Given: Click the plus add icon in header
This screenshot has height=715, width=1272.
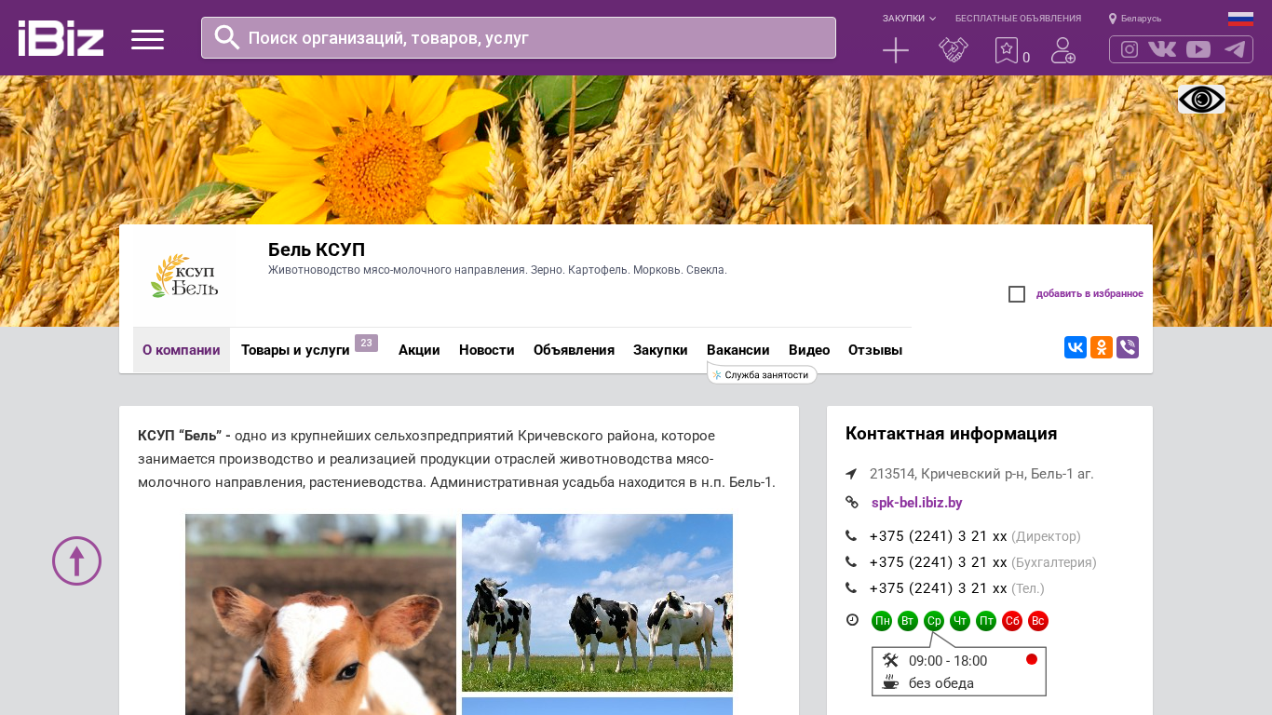Looking at the screenshot, I should tap(896, 50).
